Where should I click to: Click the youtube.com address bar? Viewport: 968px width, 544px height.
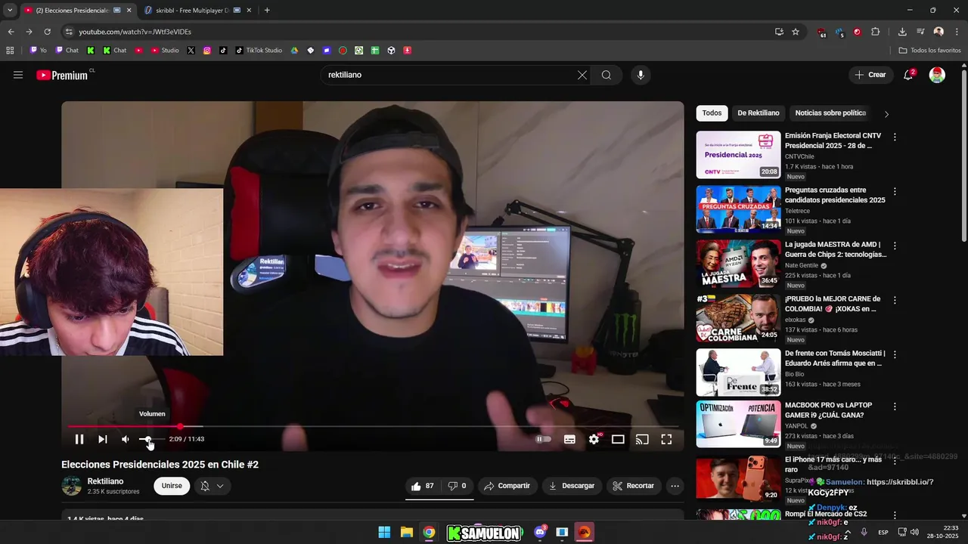[x=416, y=32]
